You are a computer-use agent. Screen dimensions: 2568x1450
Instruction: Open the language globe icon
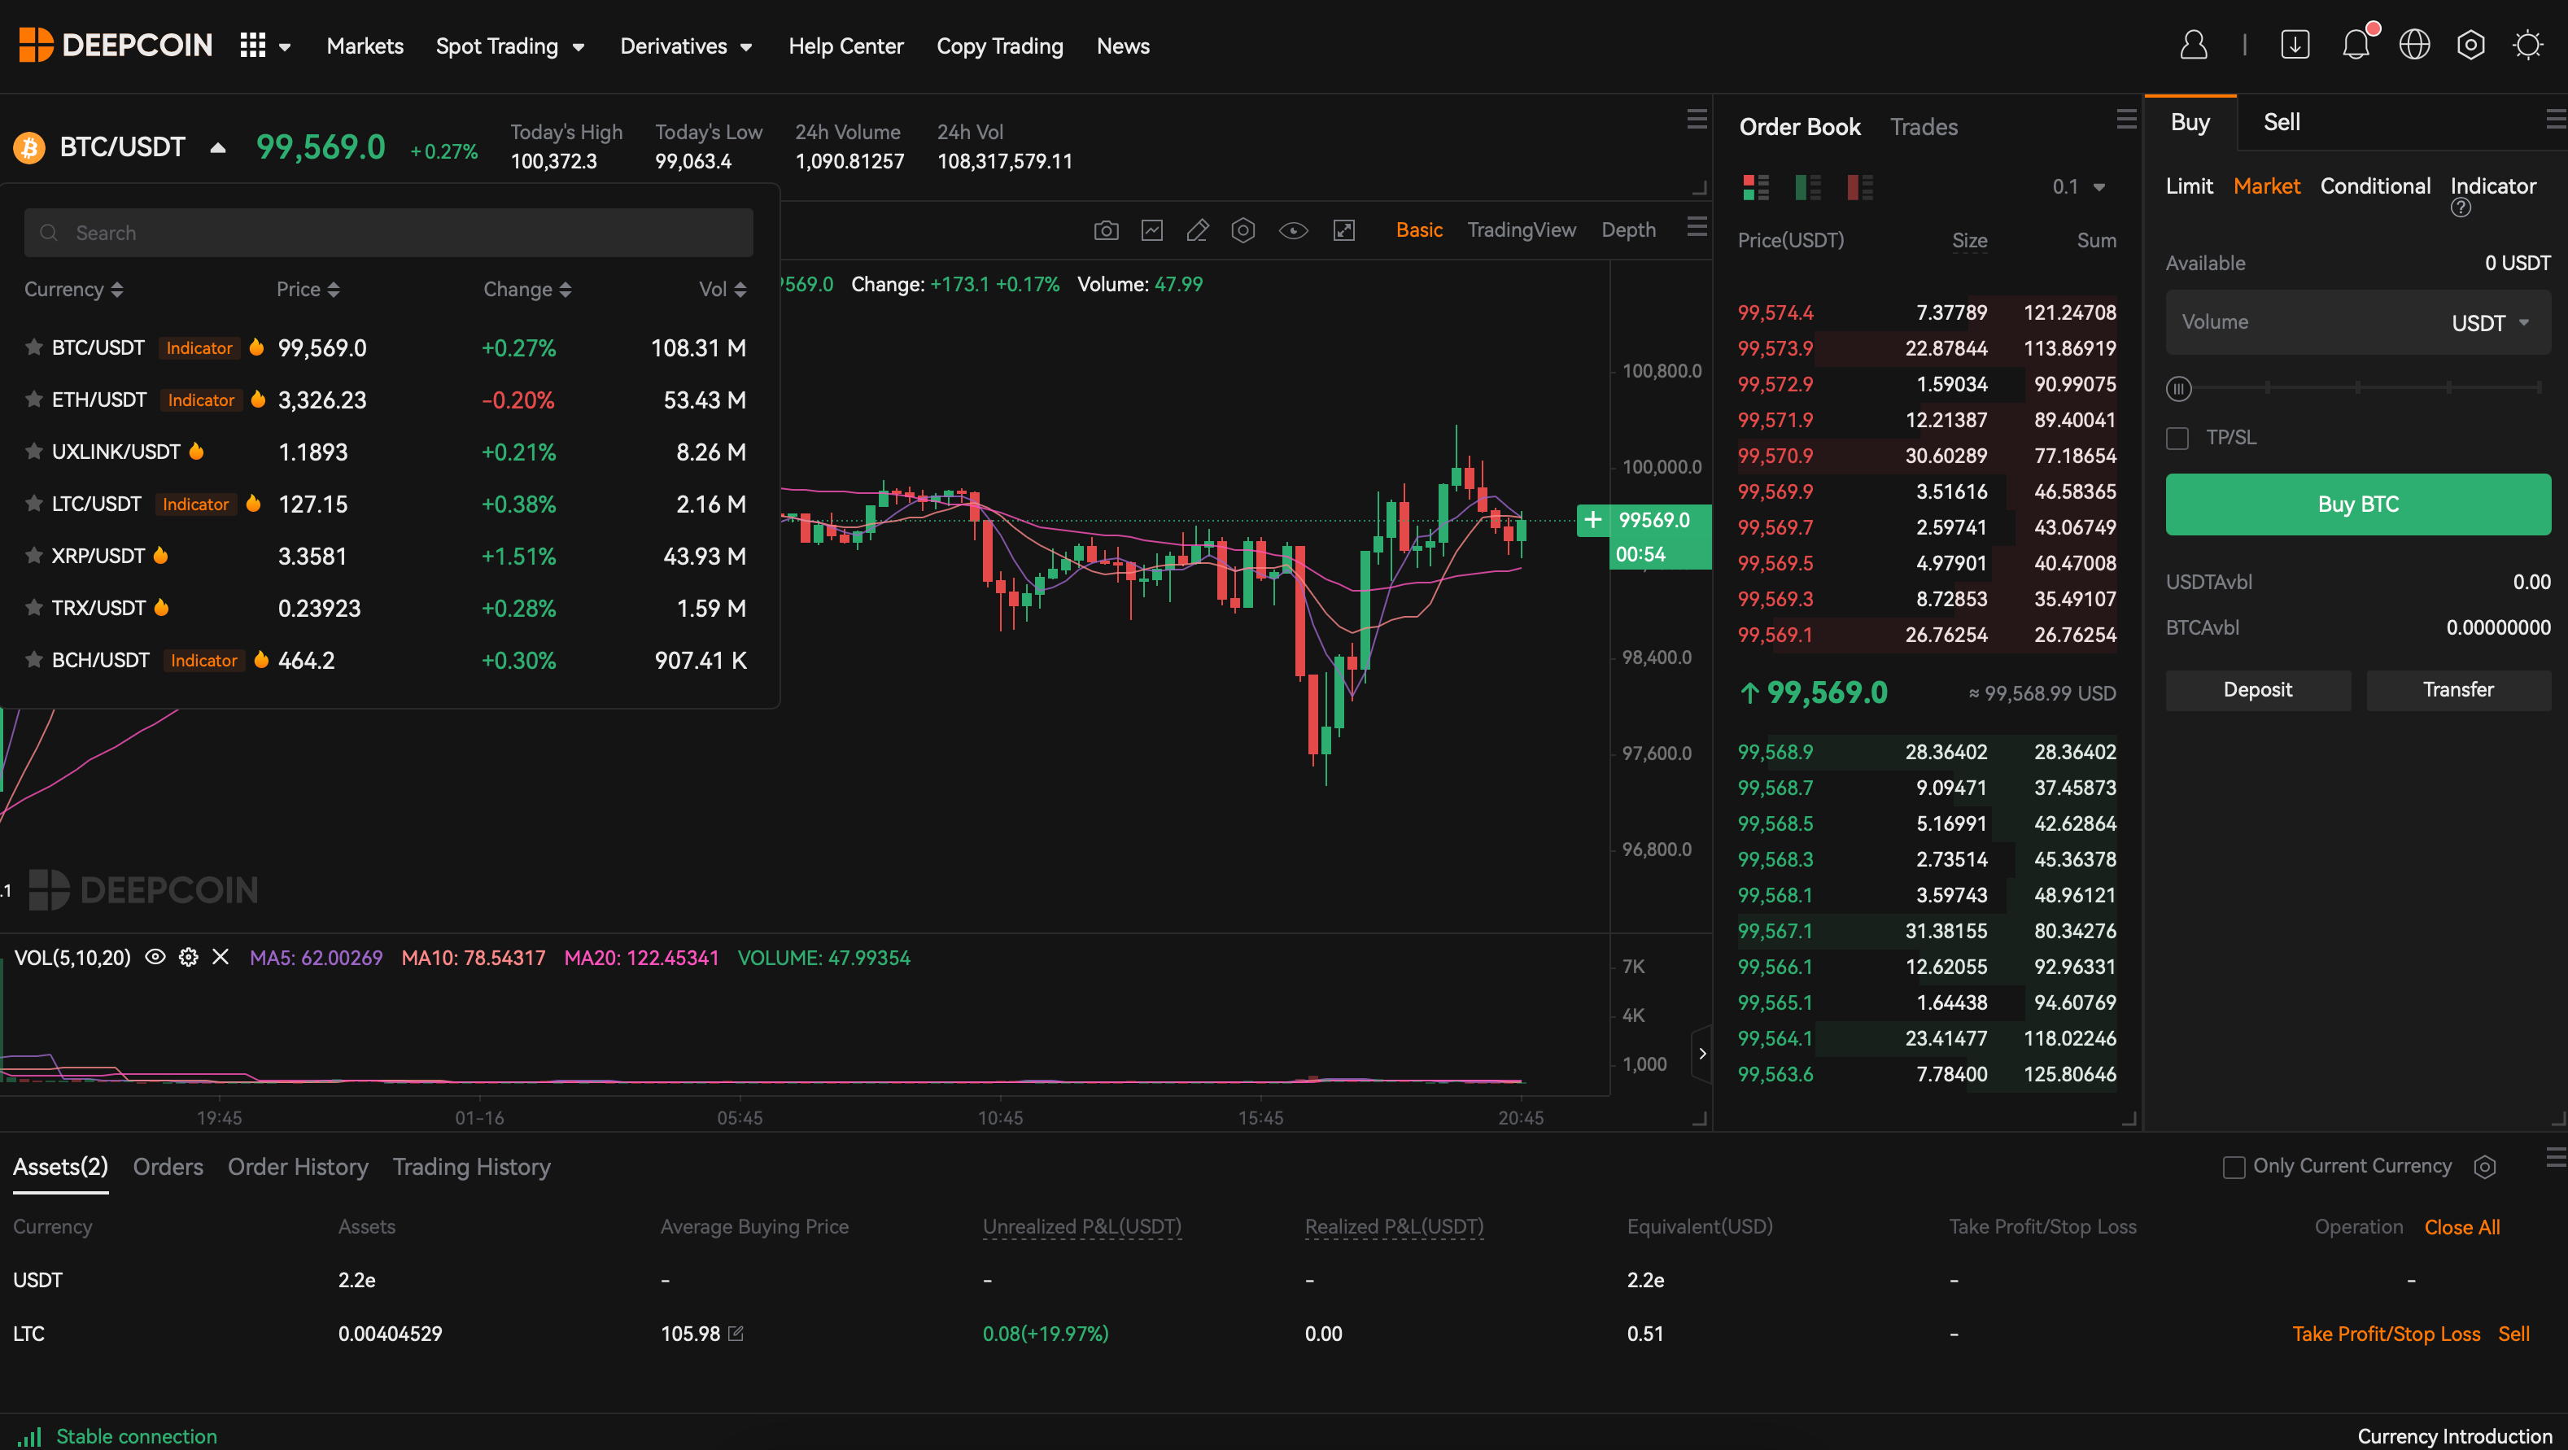[2414, 45]
